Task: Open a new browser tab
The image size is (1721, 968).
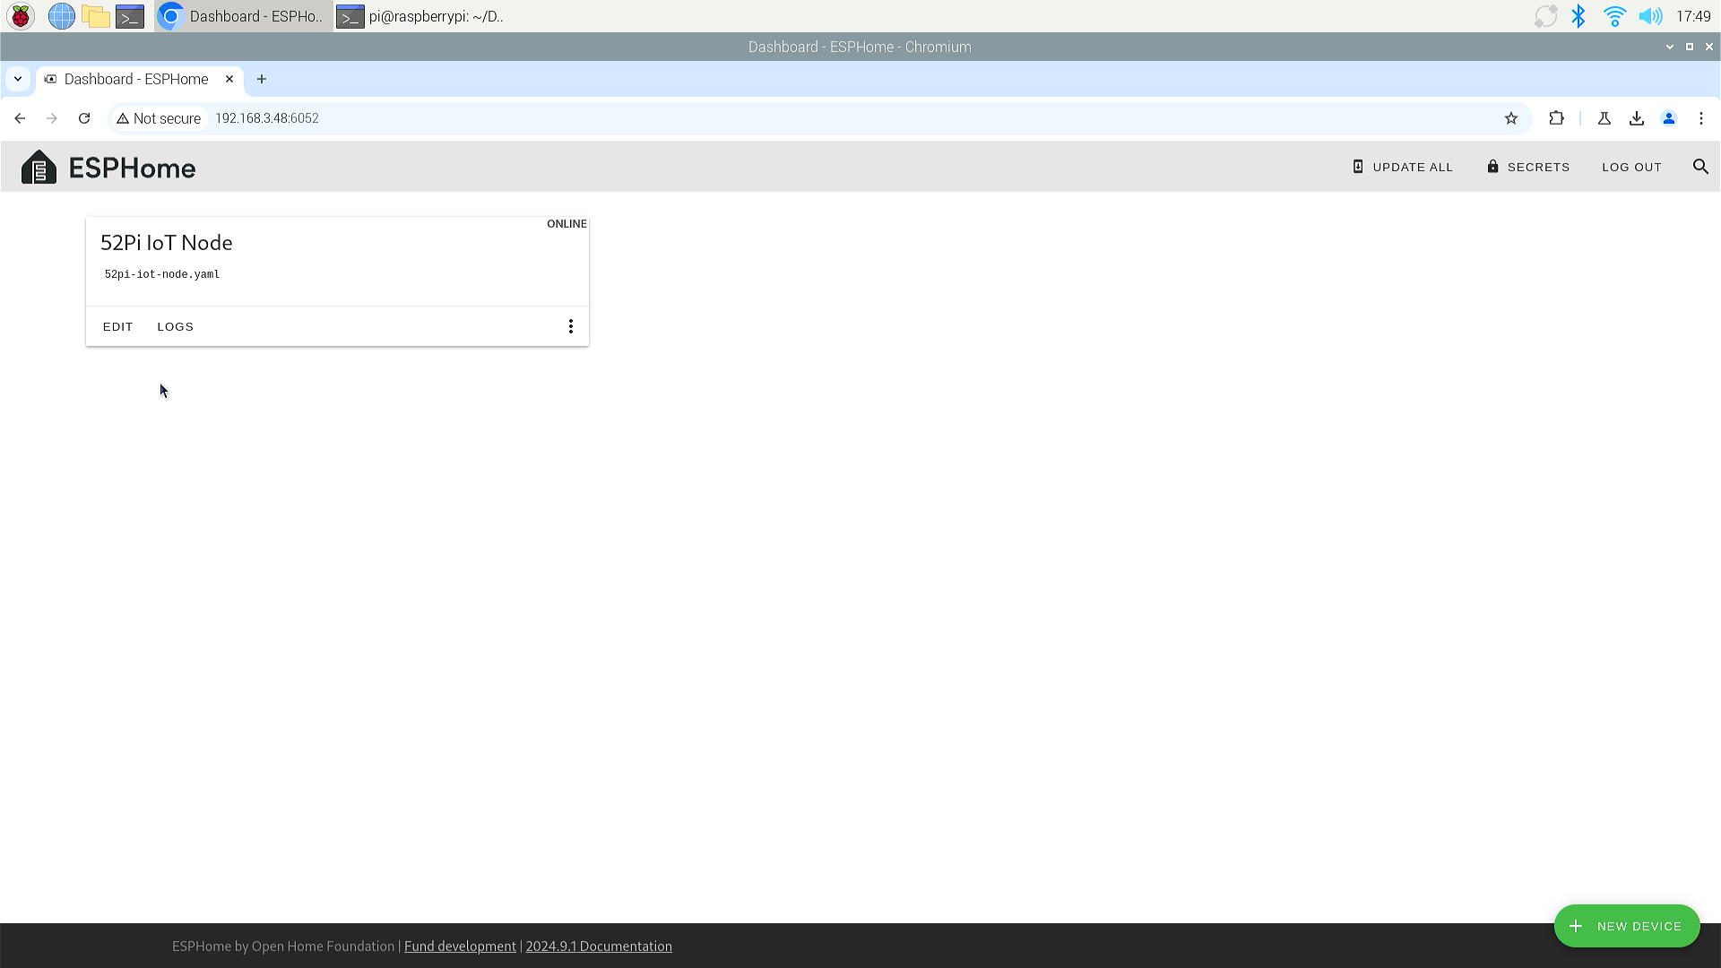Action: [x=262, y=79]
